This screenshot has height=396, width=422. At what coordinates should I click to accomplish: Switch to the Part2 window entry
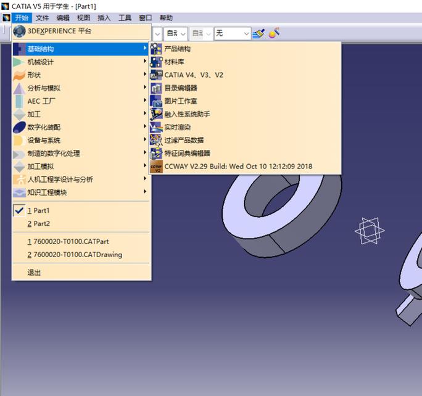coord(41,223)
